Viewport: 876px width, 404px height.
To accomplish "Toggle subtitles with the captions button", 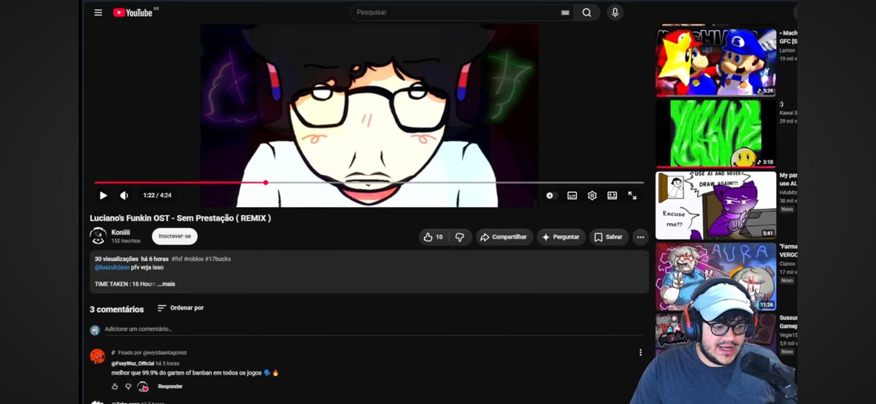I will click(572, 195).
